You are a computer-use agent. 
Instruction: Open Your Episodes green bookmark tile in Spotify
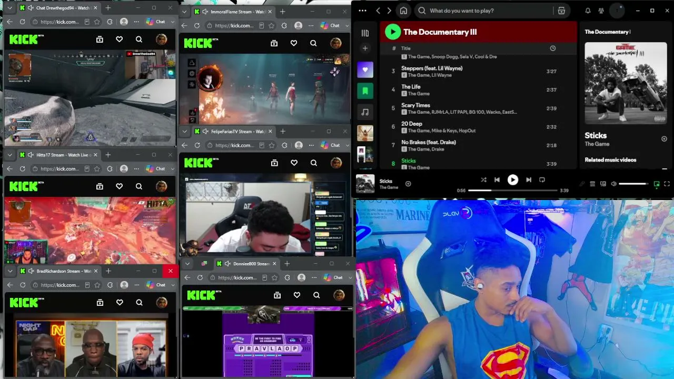365,91
